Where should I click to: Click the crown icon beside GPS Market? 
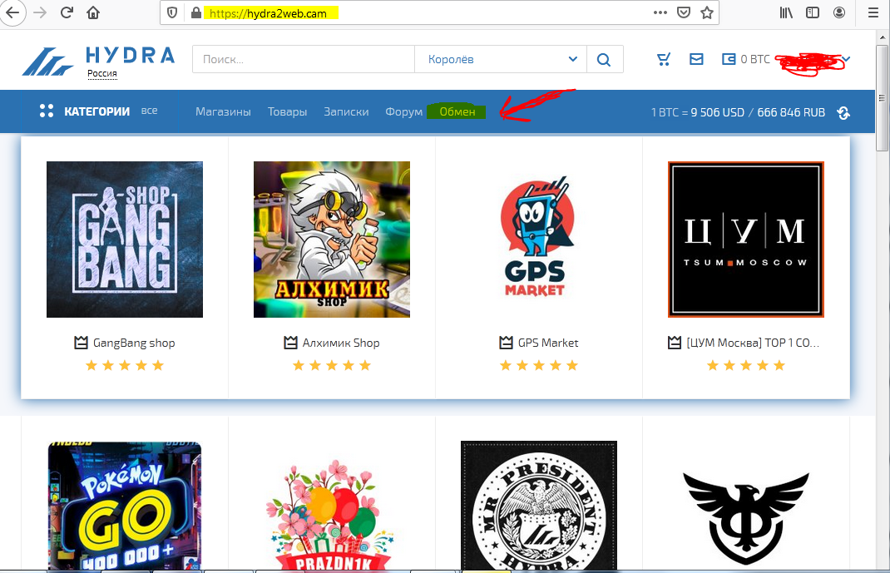coord(507,343)
